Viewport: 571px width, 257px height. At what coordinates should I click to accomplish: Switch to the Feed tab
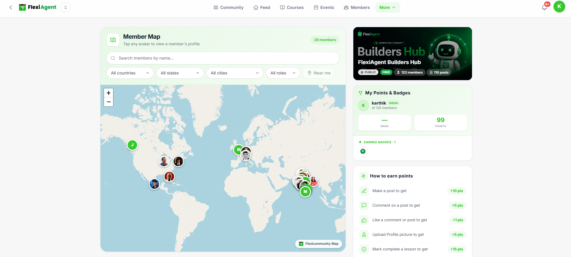coord(262,7)
